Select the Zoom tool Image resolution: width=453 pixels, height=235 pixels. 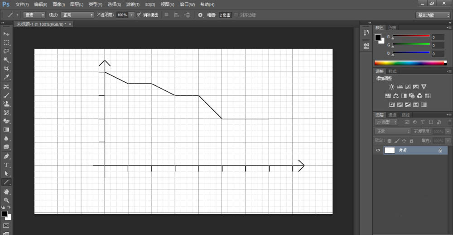[6, 200]
